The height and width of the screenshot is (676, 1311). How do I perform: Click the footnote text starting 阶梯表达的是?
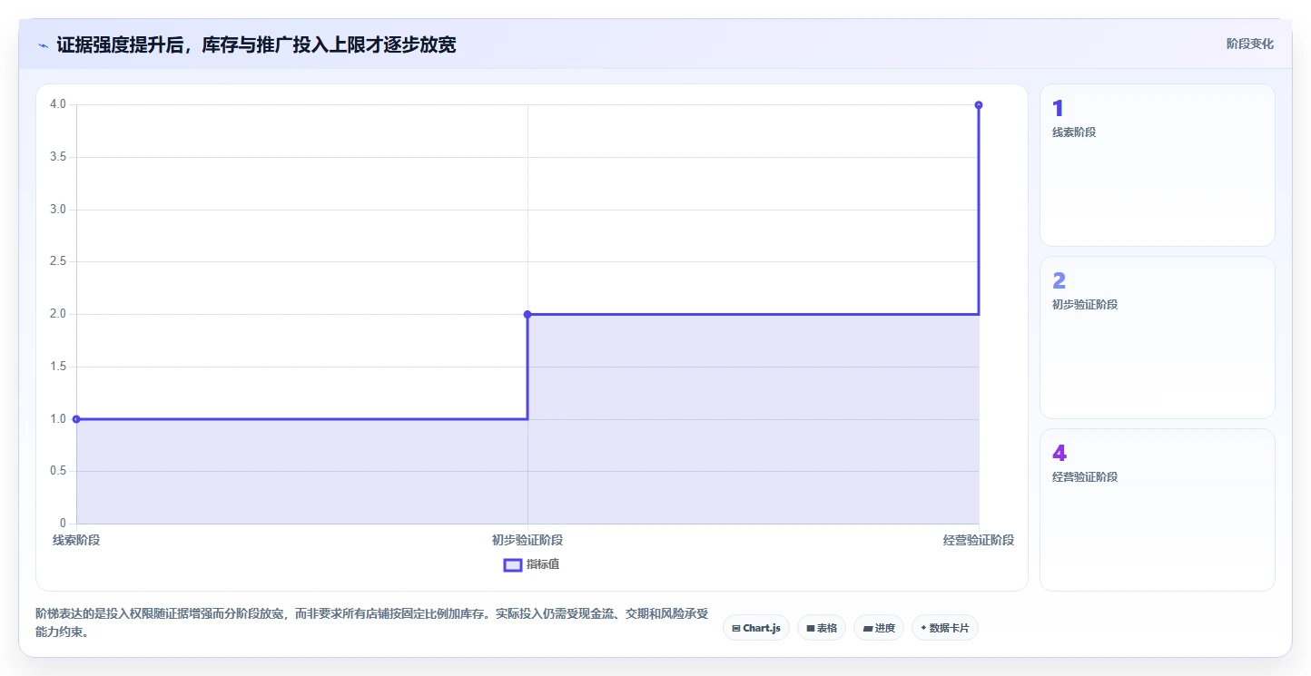coord(371,623)
